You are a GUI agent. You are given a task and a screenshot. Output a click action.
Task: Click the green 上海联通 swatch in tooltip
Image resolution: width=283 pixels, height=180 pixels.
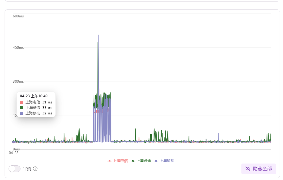coord(21,108)
